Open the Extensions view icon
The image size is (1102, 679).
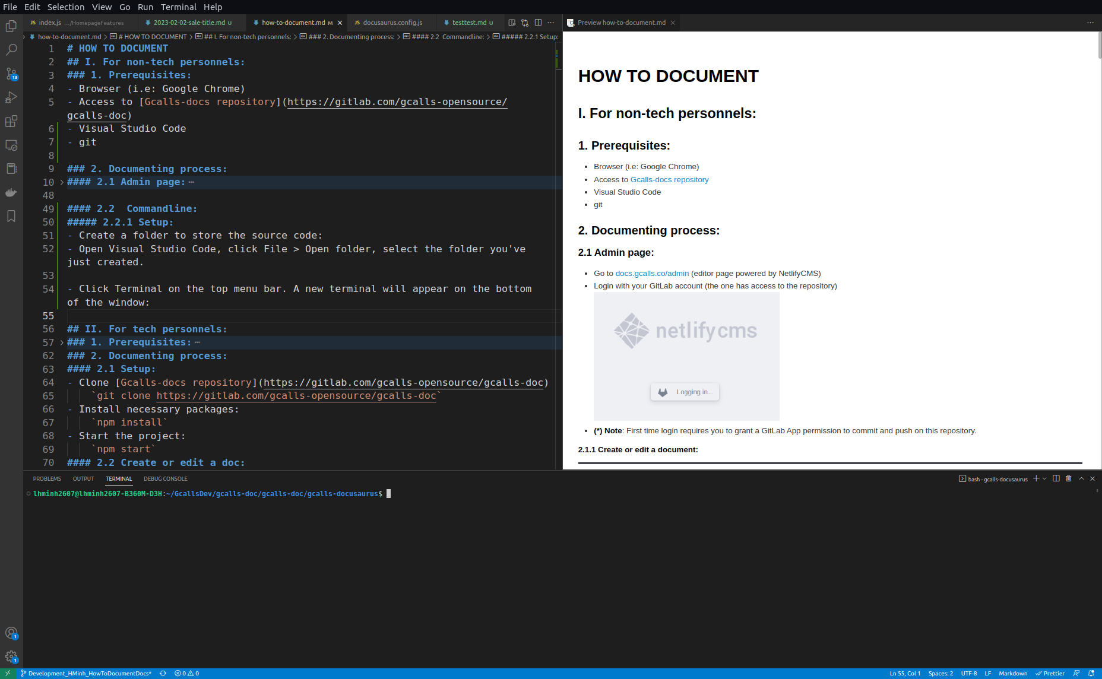[x=11, y=121]
